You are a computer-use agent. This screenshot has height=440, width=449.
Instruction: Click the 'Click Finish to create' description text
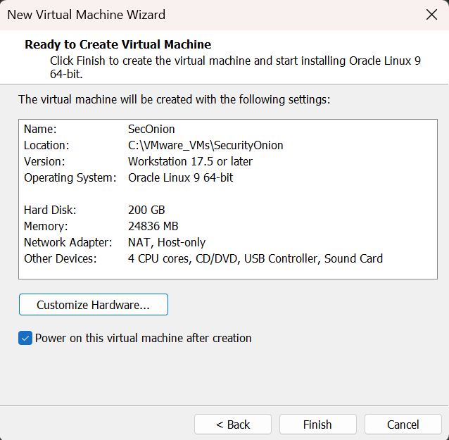(235, 61)
